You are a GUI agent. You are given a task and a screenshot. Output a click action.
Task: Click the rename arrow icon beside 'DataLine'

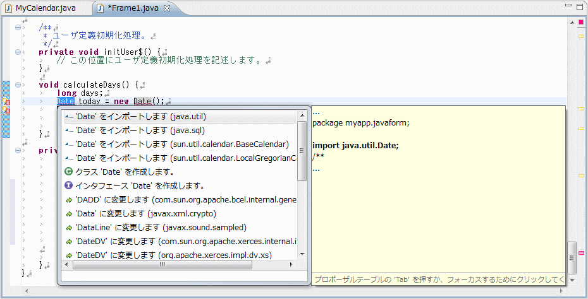tap(69, 228)
